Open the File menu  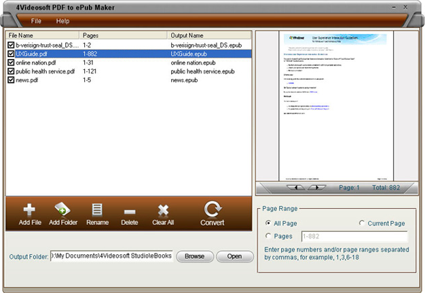36,21
